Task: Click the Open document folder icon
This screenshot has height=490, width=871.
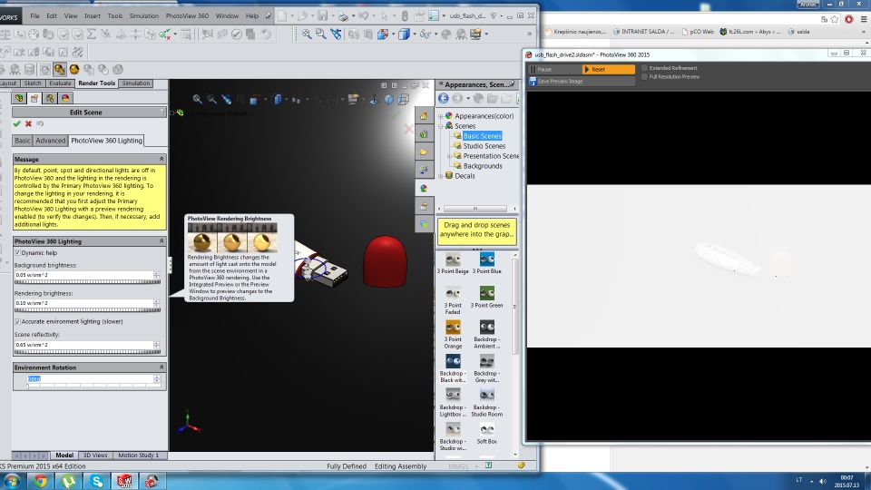Action: 303,16
